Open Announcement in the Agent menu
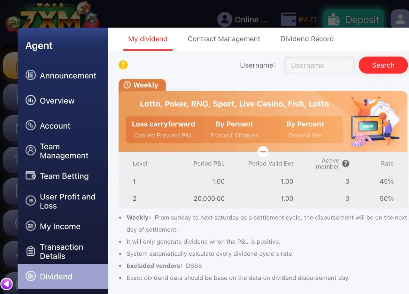This screenshot has height=294, width=409. [63, 75]
